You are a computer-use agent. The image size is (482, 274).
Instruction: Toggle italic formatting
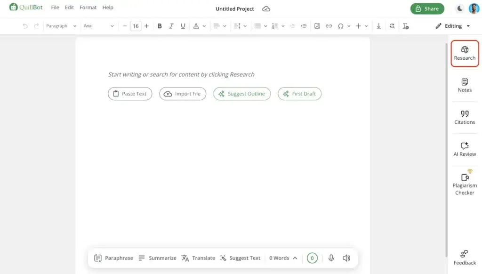(171, 26)
